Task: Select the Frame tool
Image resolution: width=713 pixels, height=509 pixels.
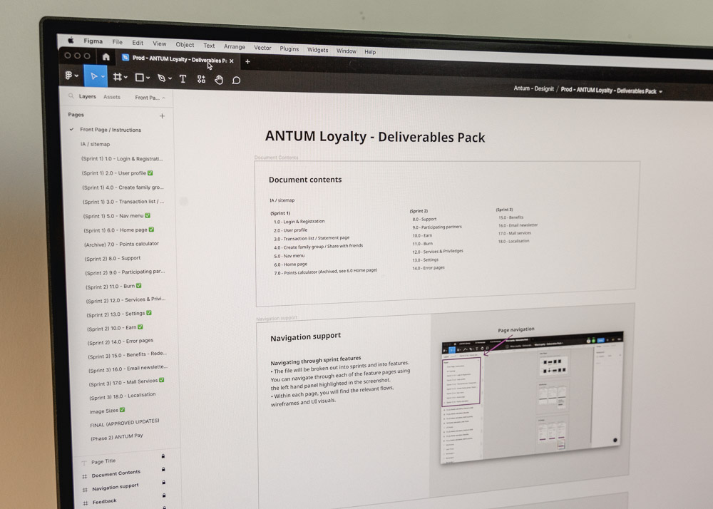Action: pyautogui.click(x=118, y=77)
